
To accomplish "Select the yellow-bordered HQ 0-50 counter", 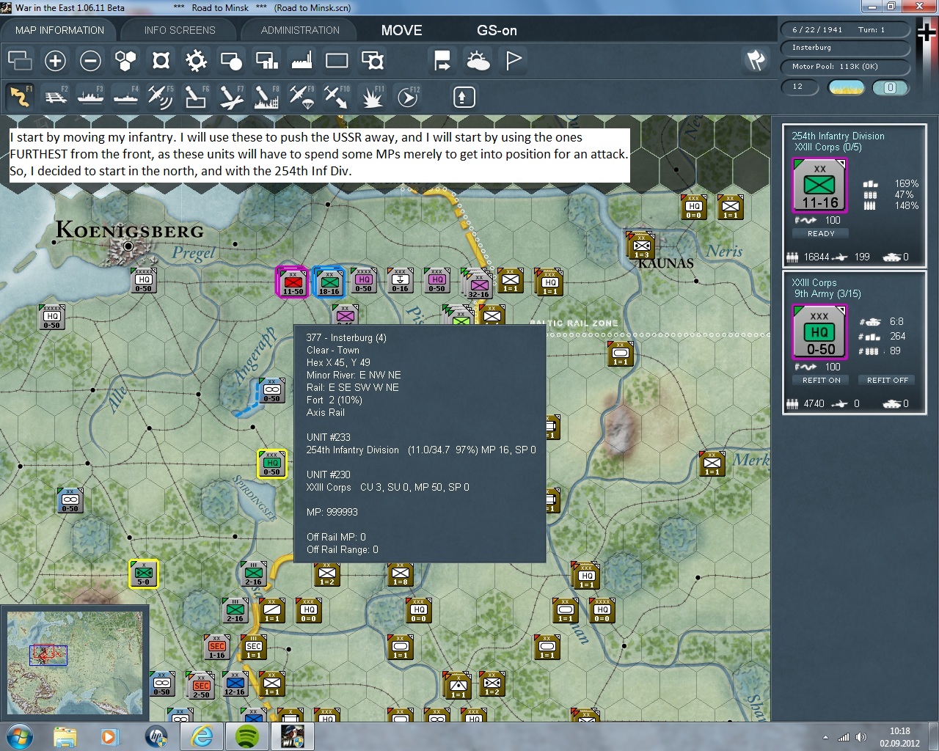I will point(271,464).
